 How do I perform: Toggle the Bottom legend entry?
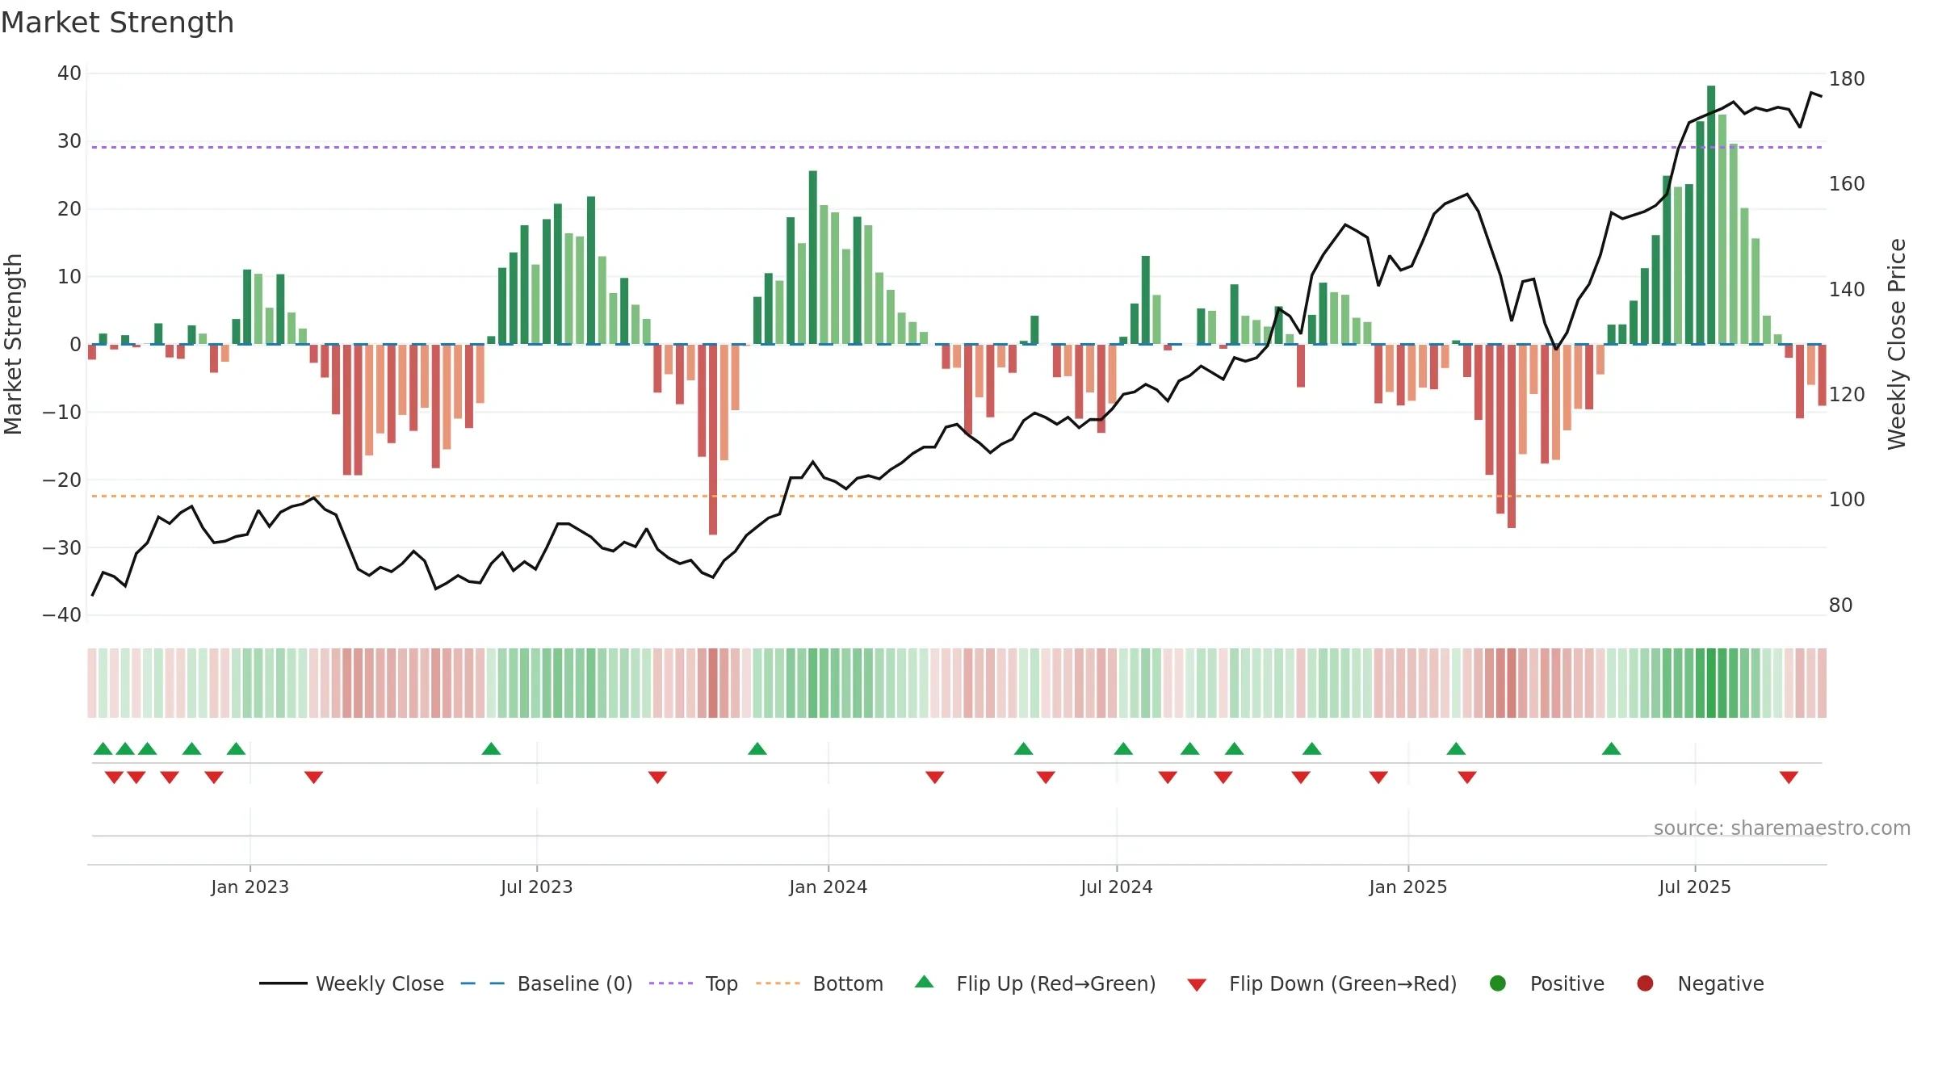819,983
